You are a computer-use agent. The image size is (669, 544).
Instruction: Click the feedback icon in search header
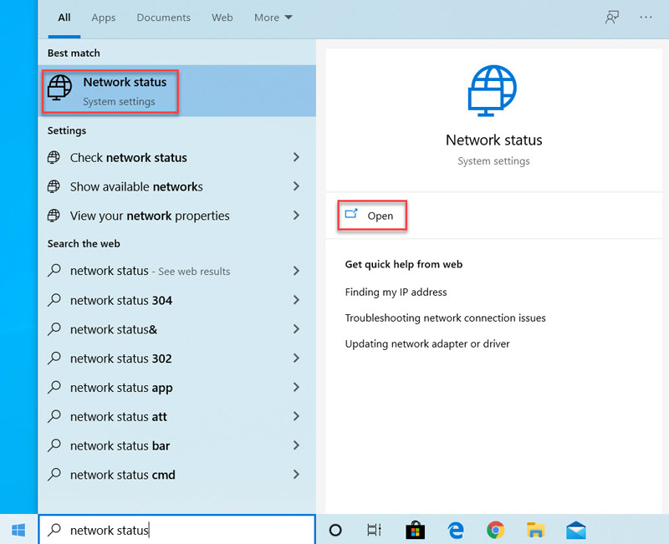(x=612, y=17)
